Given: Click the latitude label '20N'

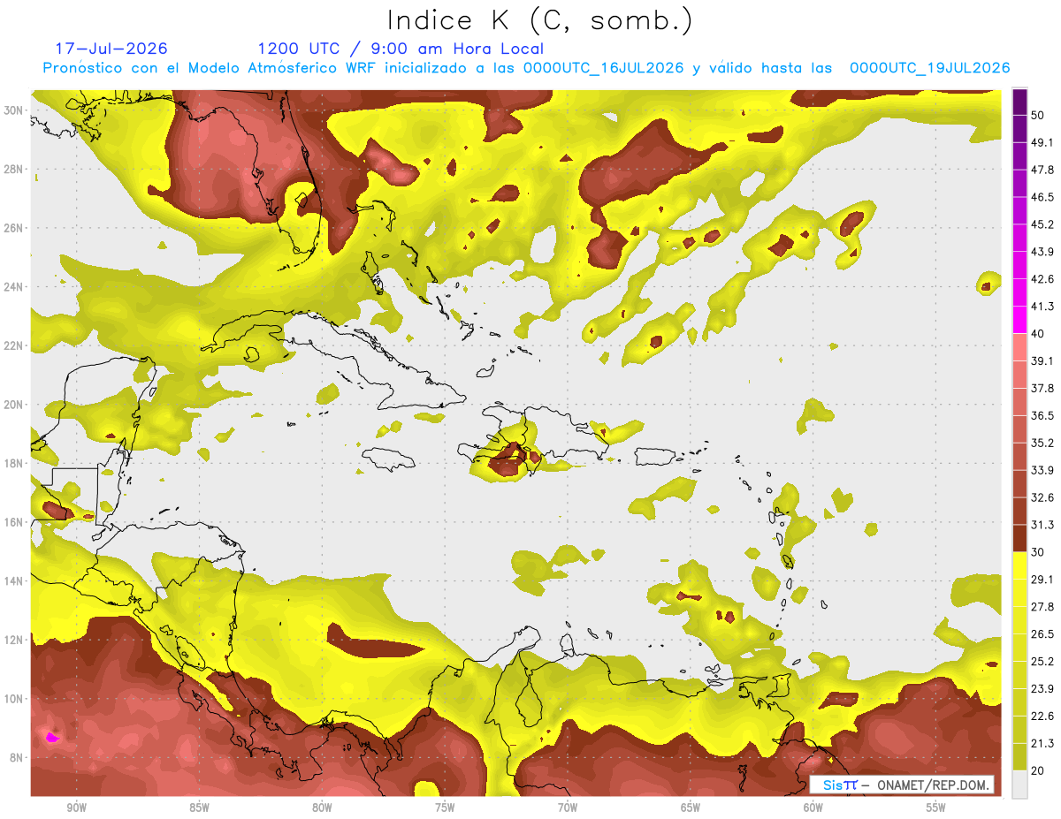Looking at the screenshot, I should [x=14, y=405].
